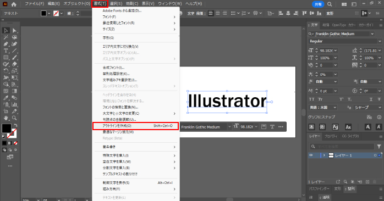Open font family dropdown in Character panel
The image size is (384, 201).
[372, 33]
